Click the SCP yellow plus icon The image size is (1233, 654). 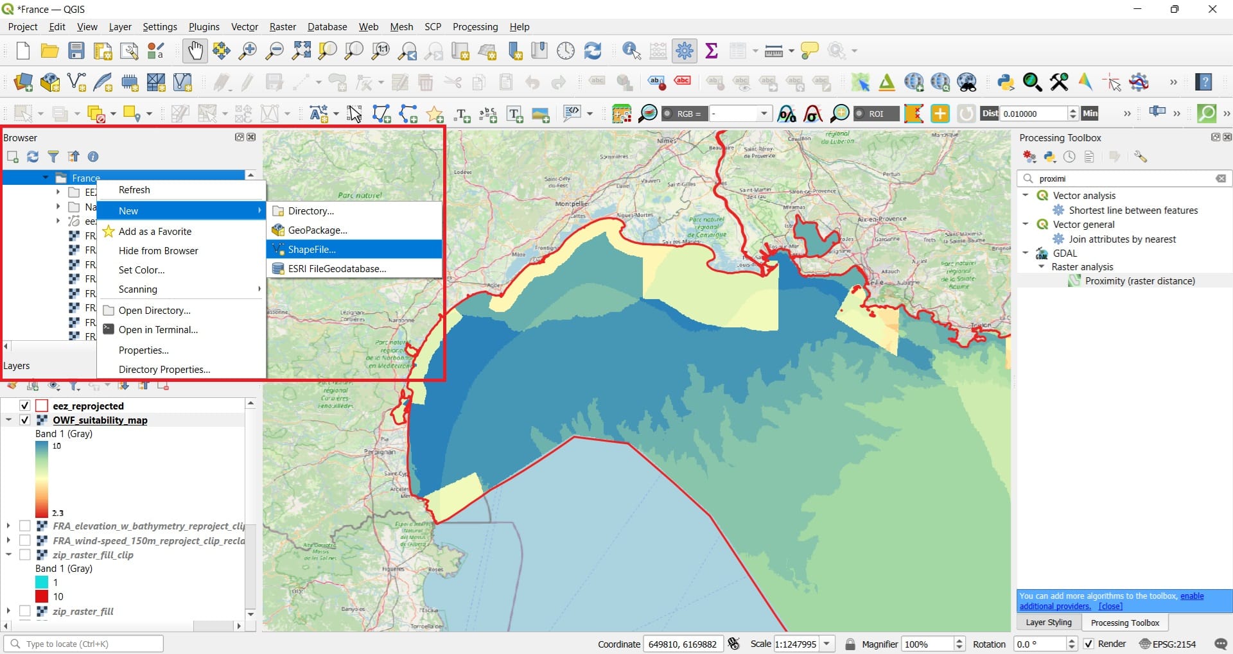point(940,114)
